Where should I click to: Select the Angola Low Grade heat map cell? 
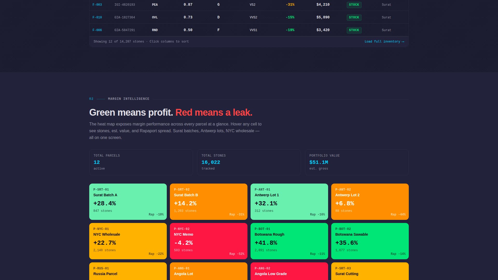[x=289, y=271]
